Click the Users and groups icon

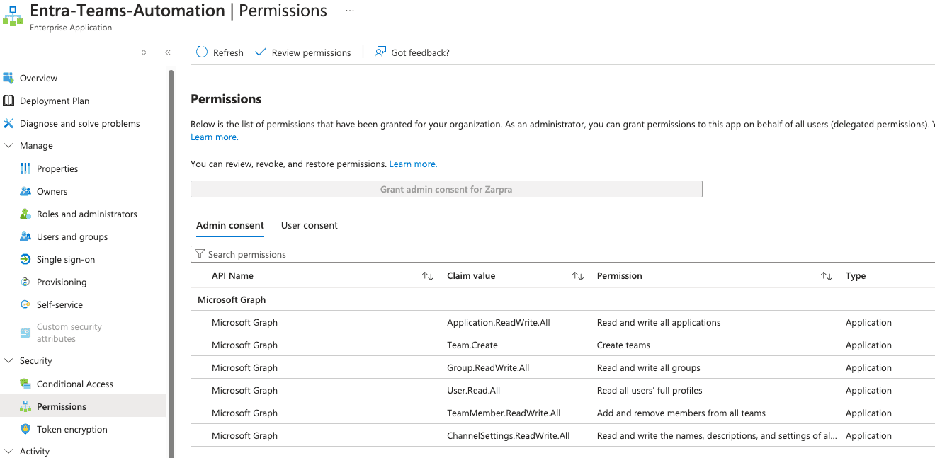coord(25,236)
